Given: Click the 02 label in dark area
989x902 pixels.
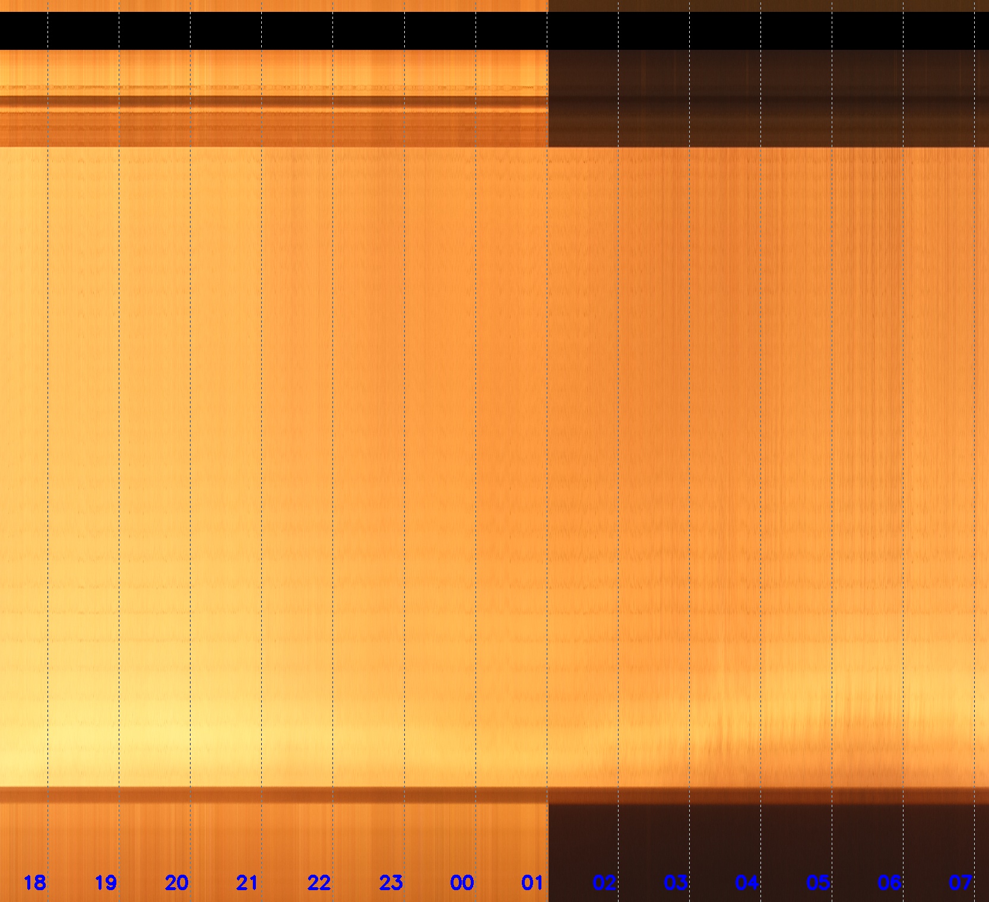Looking at the screenshot, I should [604, 882].
